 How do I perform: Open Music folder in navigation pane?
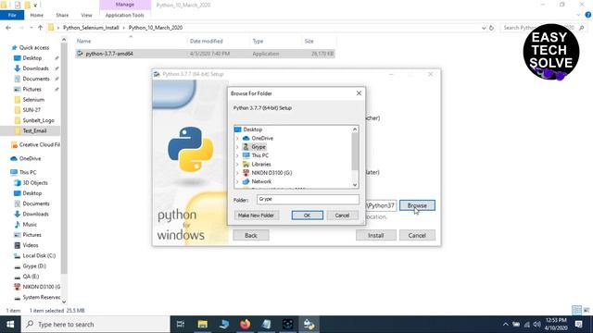[30, 224]
